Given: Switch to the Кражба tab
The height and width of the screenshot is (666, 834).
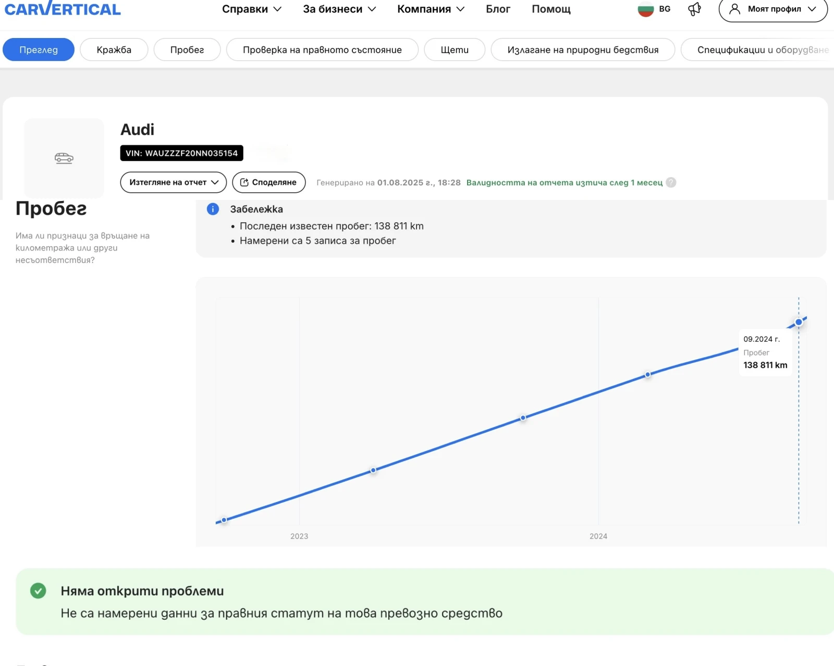Looking at the screenshot, I should click(x=114, y=50).
